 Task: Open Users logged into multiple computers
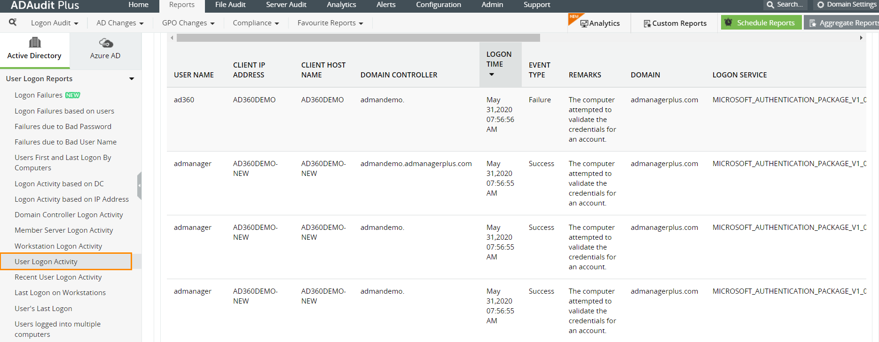[58, 329]
